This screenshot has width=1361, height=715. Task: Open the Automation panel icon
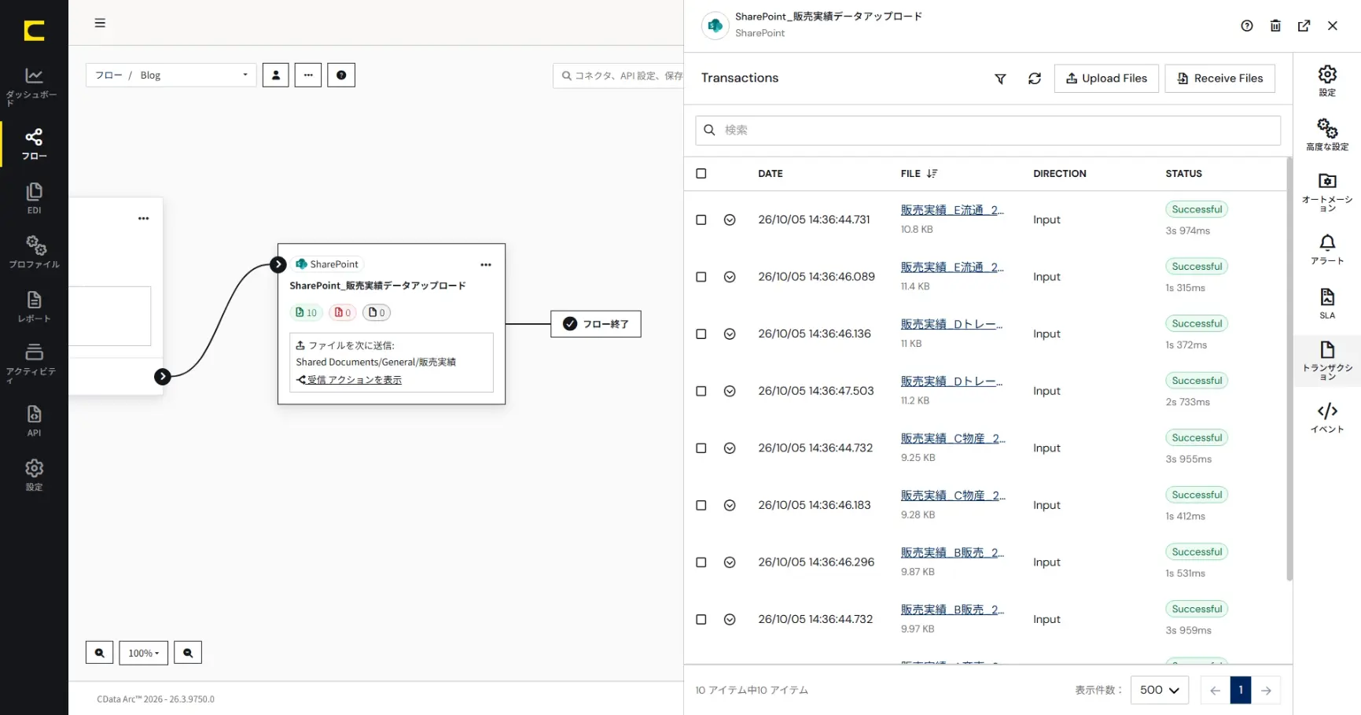[x=1327, y=192]
